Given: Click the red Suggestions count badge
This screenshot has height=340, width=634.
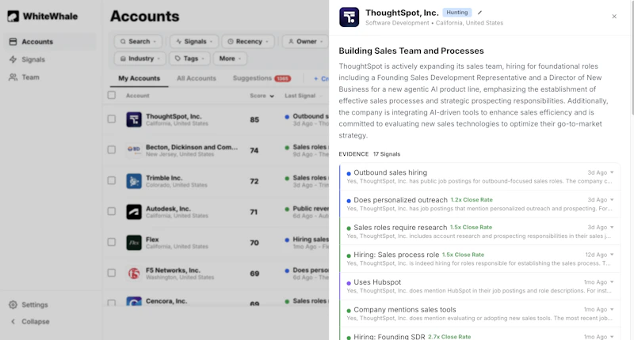Looking at the screenshot, I should (283, 78).
